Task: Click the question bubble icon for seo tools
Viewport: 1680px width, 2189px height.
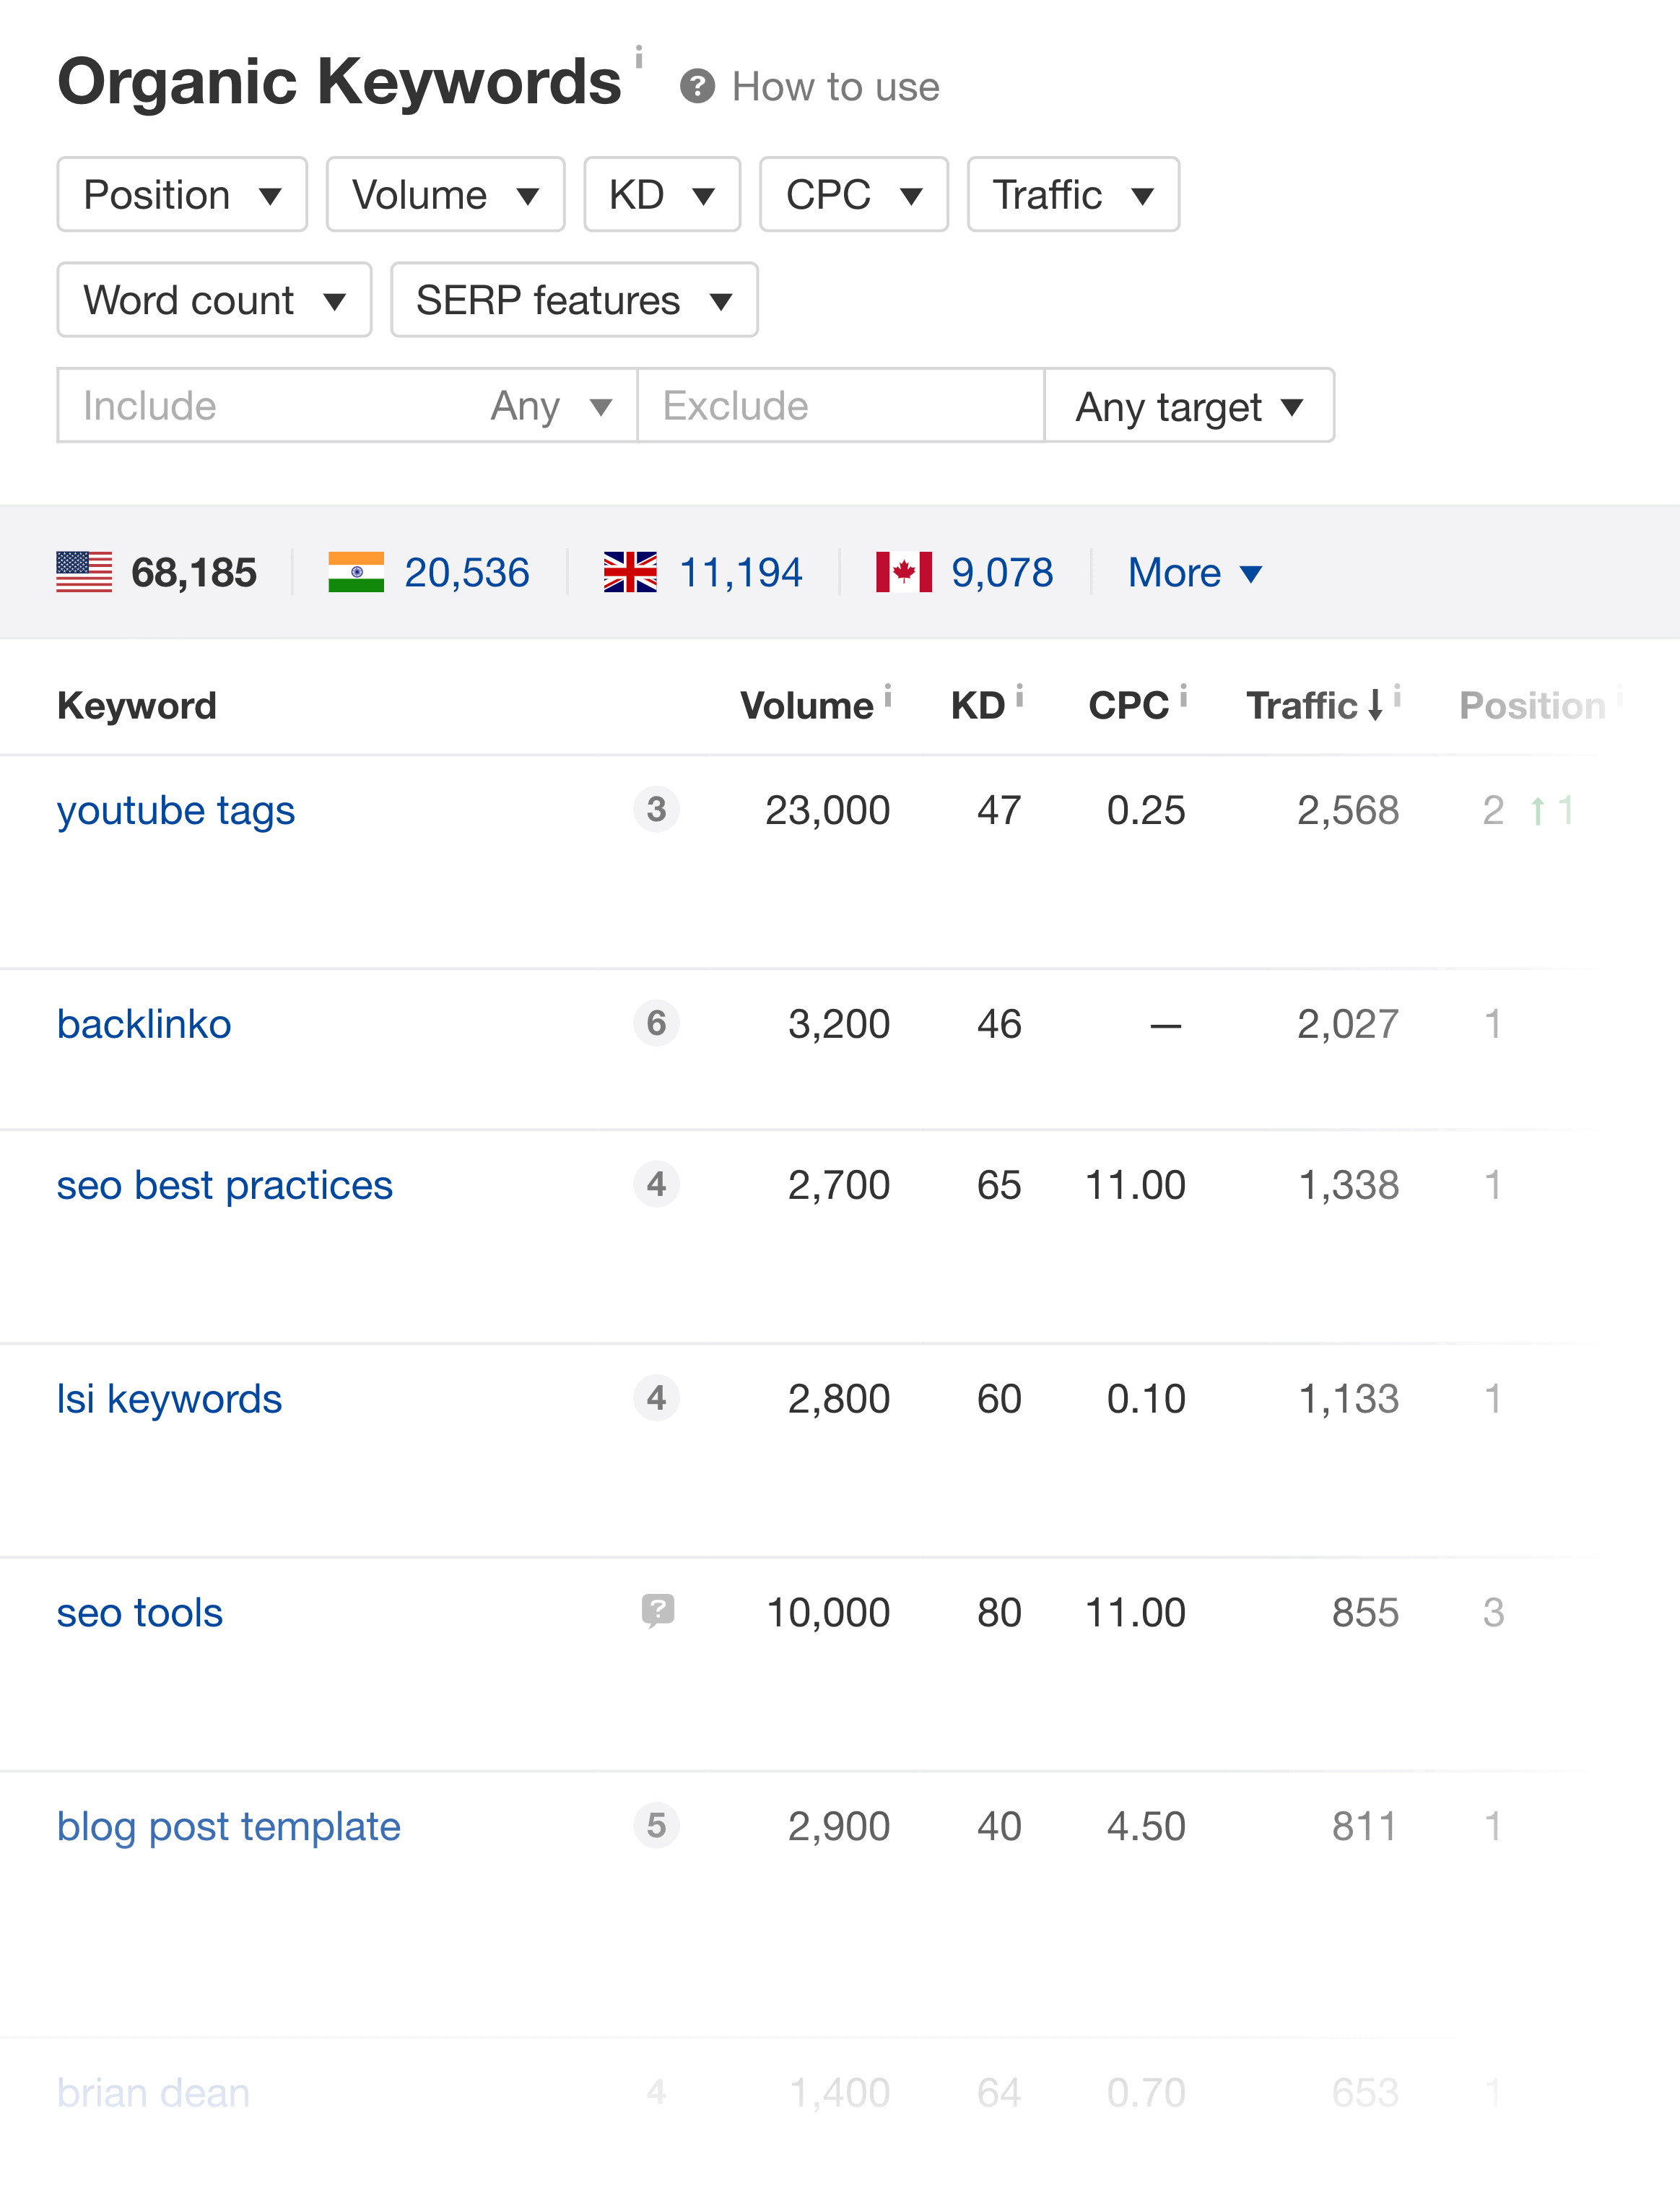Action: coord(657,1612)
